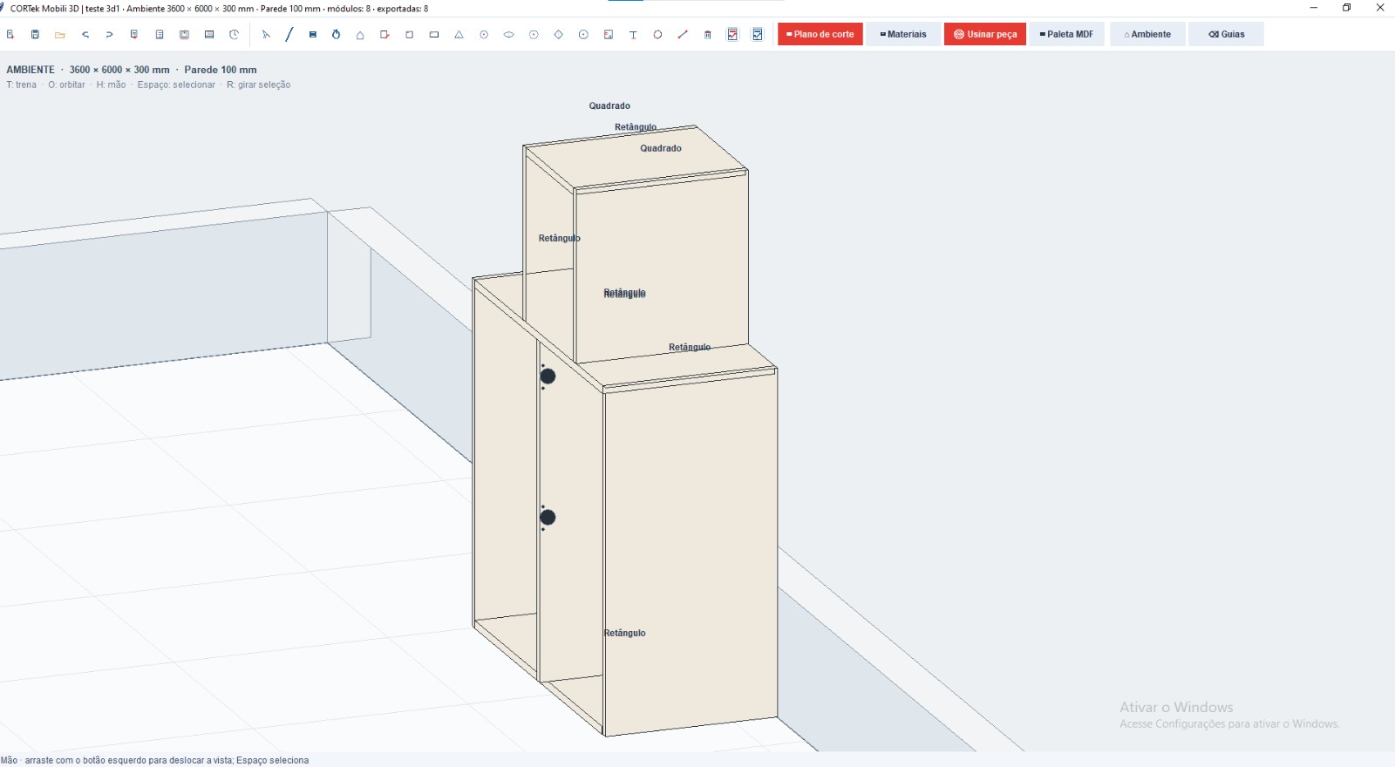Redo the last action
Screen dimensions: 1395x767
pos(109,35)
